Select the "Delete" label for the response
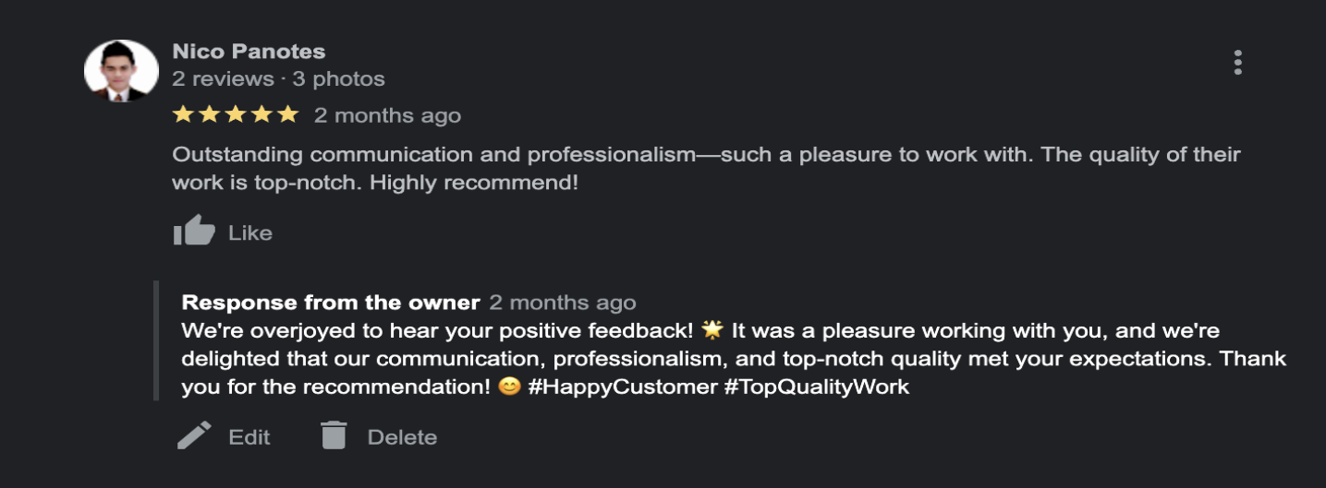This screenshot has height=488, width=1326. [x=402, y=436]
